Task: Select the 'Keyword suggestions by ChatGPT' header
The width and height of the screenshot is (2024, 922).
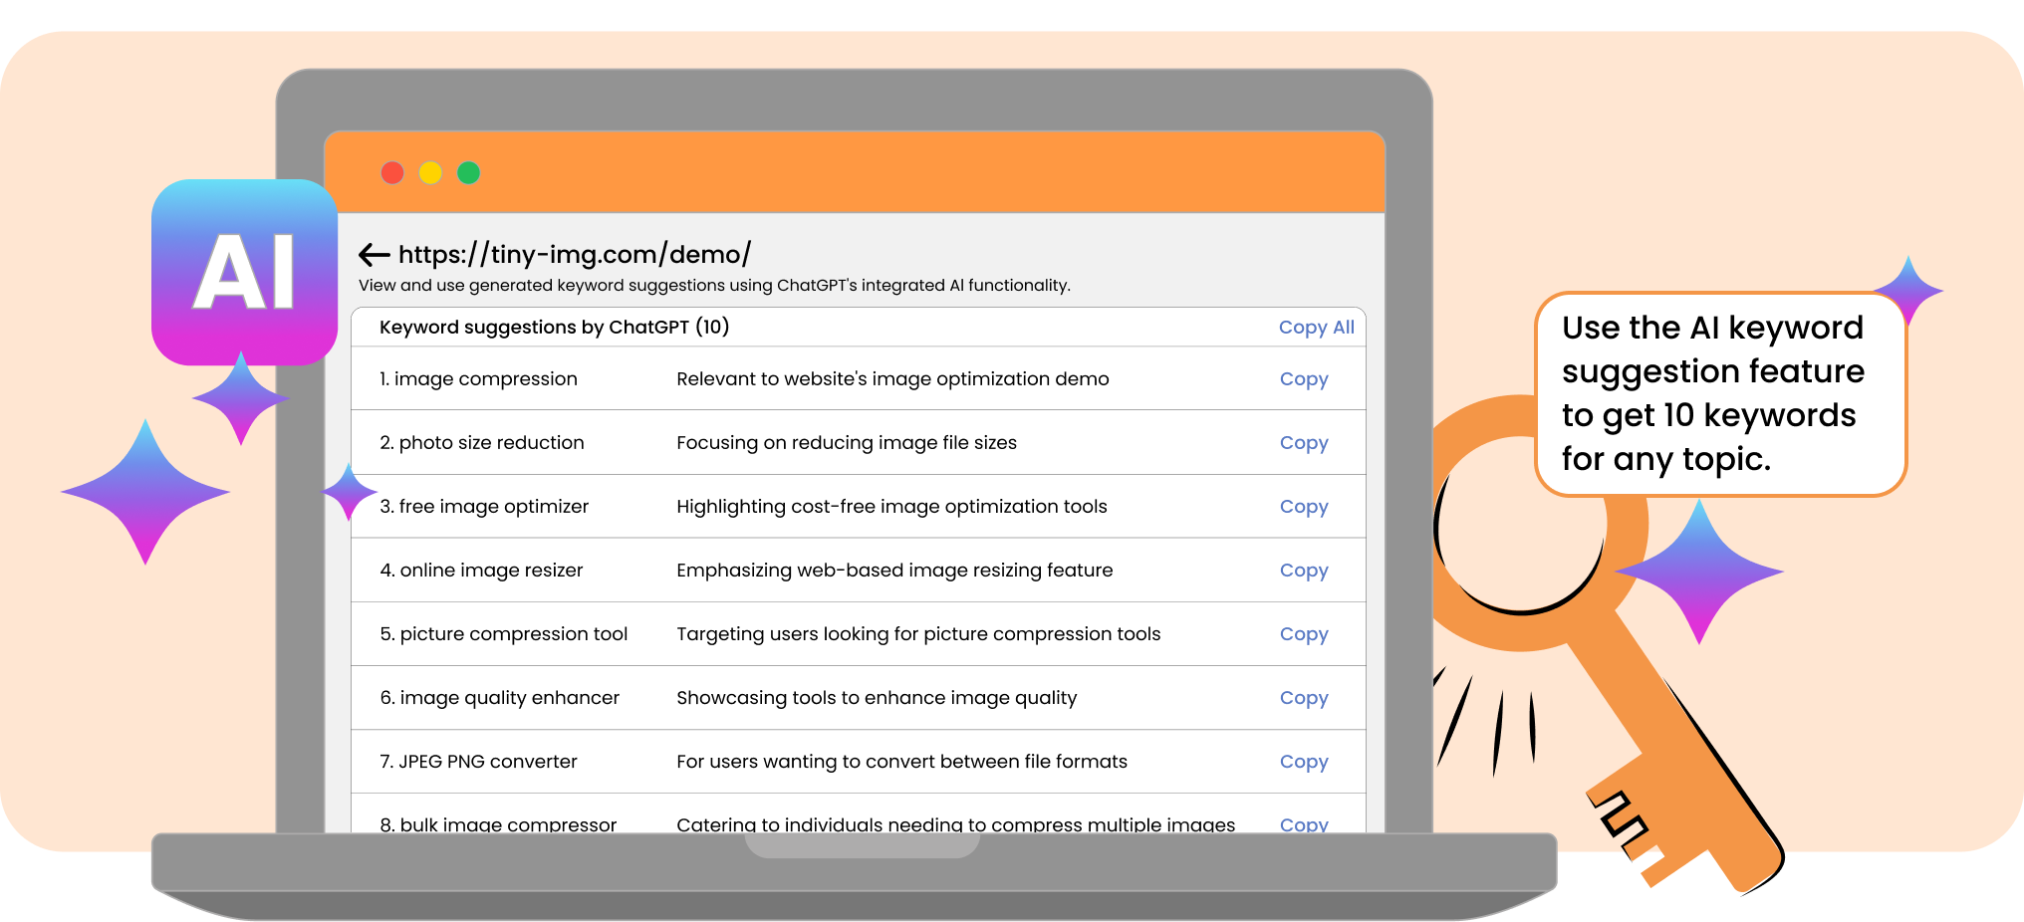Action: tap(554, 327)
